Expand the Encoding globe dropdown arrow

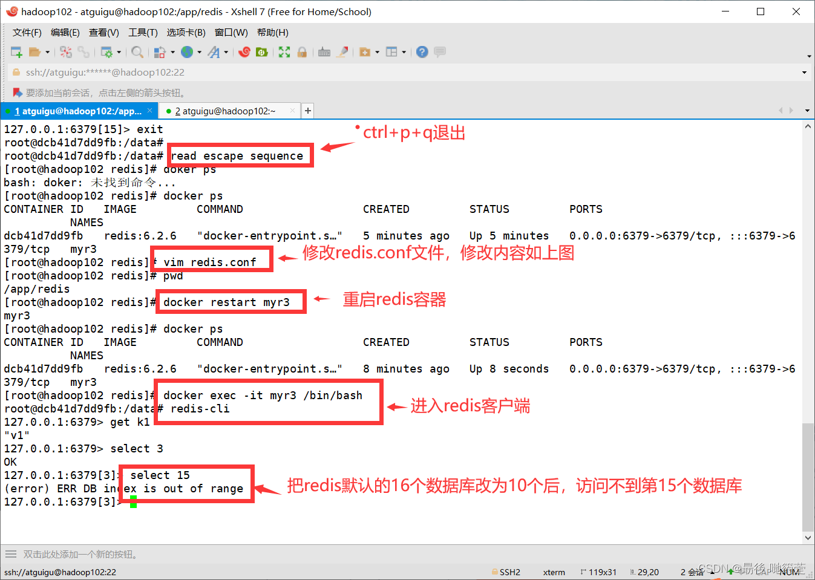[199, 53]
